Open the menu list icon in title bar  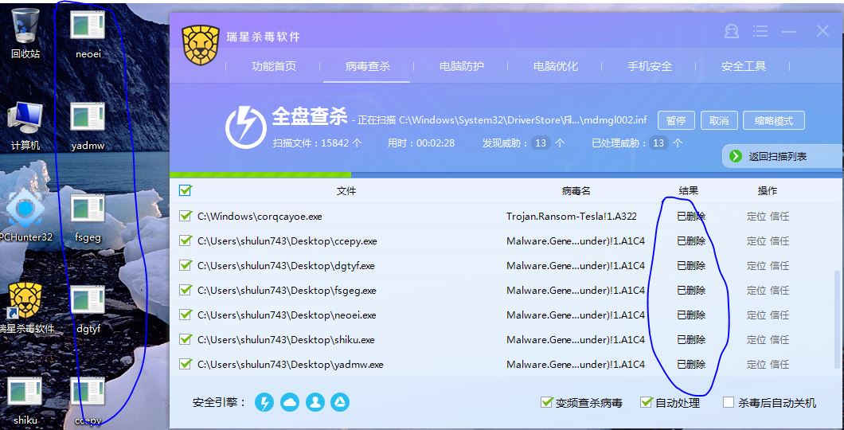[760, 31]
